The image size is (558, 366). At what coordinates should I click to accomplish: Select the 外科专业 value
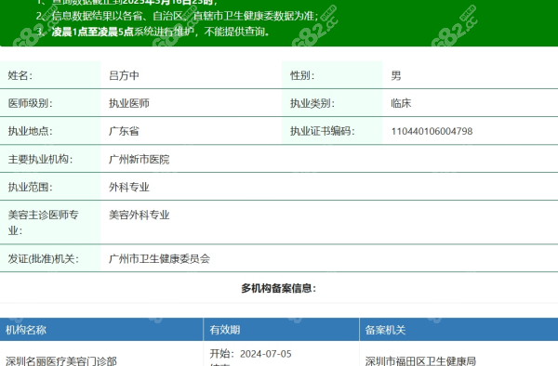coord(129,187)
